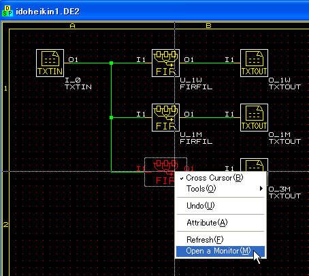
Task: Select the U_1W FIR filter block
Action: tap(165, 63)
